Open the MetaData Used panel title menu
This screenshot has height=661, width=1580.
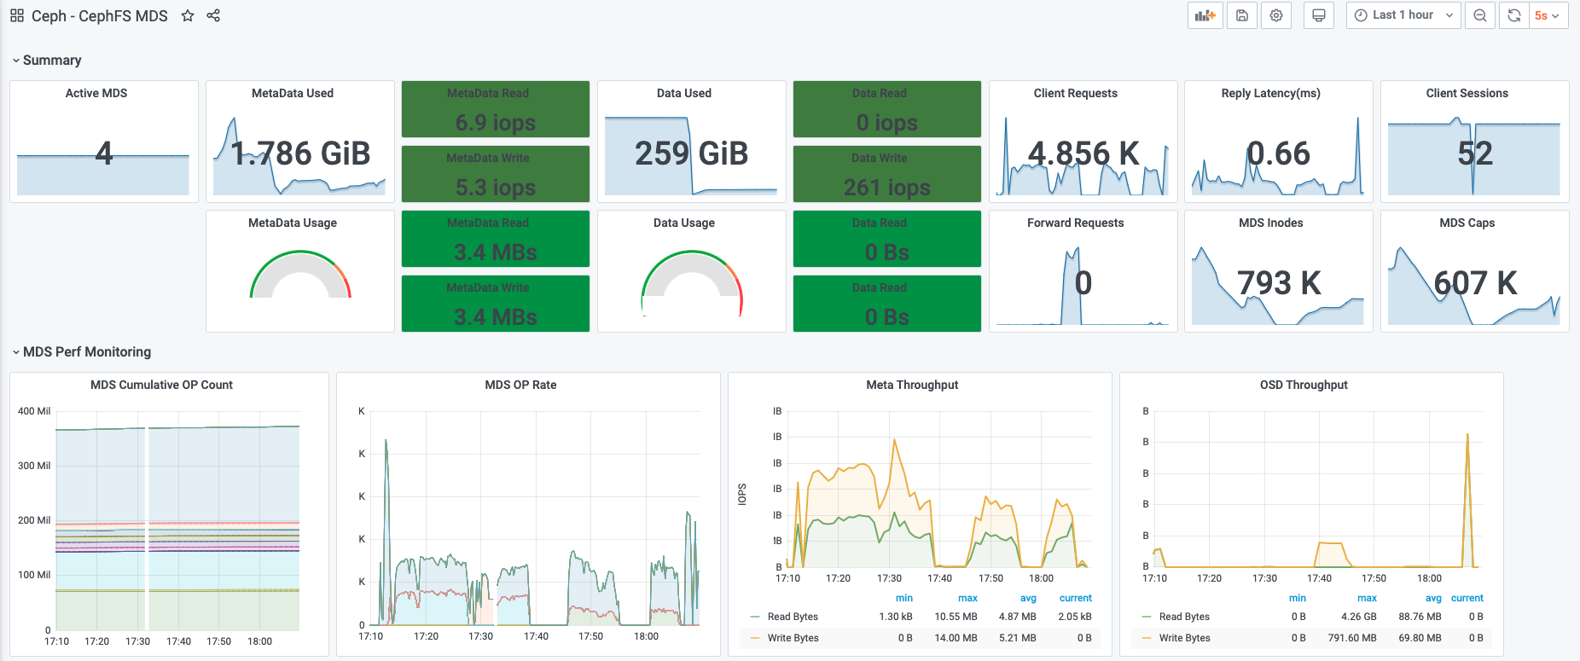coord(293,93)
